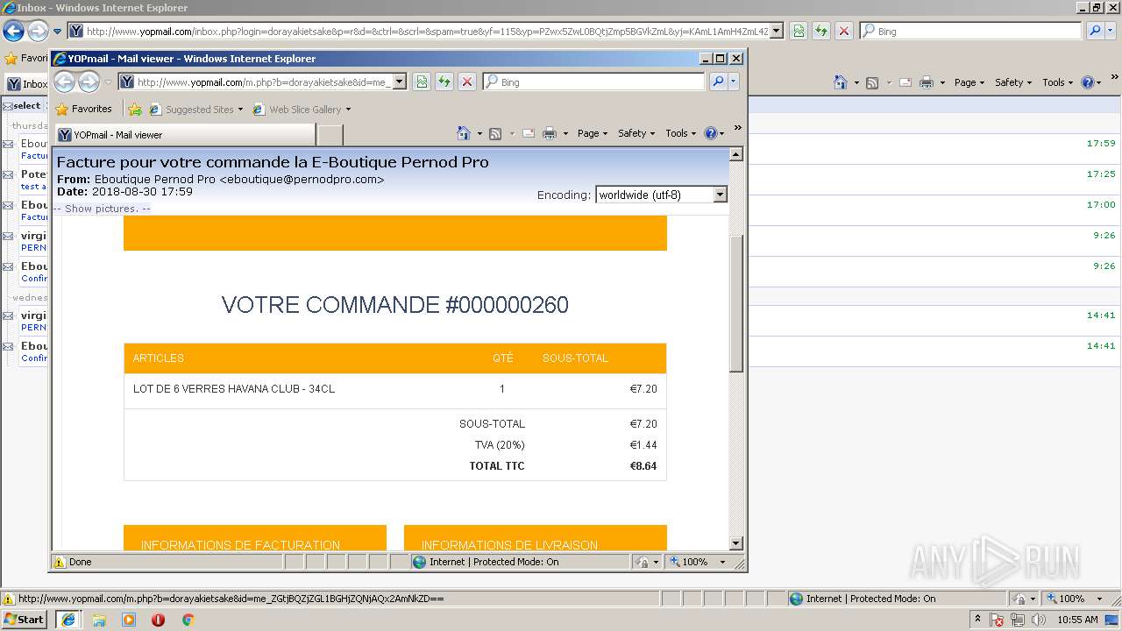Open the Start menu
1122x631 pixels.
pos(24,620)
